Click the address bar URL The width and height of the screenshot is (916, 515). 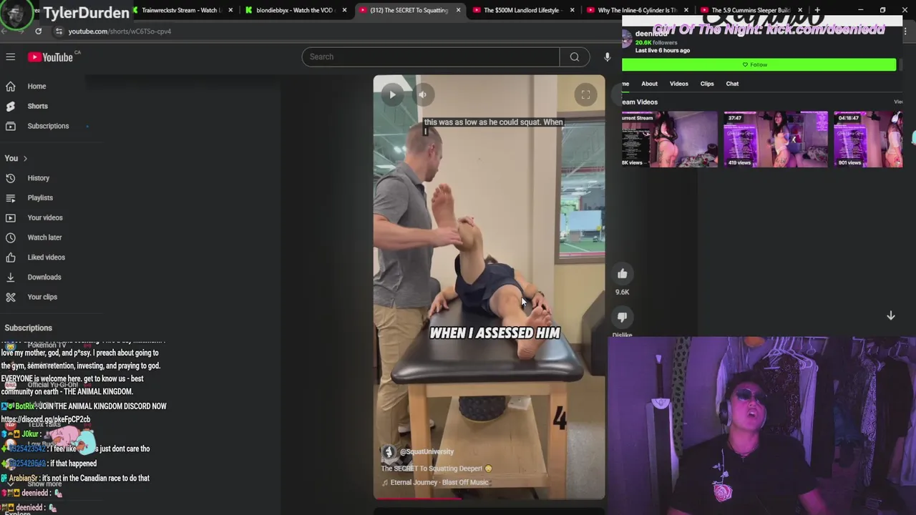click(120, 31)
